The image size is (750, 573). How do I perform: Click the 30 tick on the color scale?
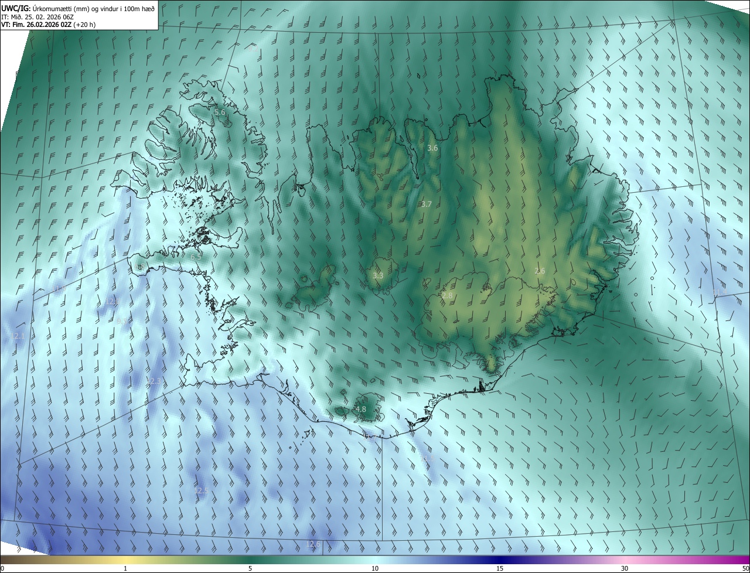pos(625,568)
